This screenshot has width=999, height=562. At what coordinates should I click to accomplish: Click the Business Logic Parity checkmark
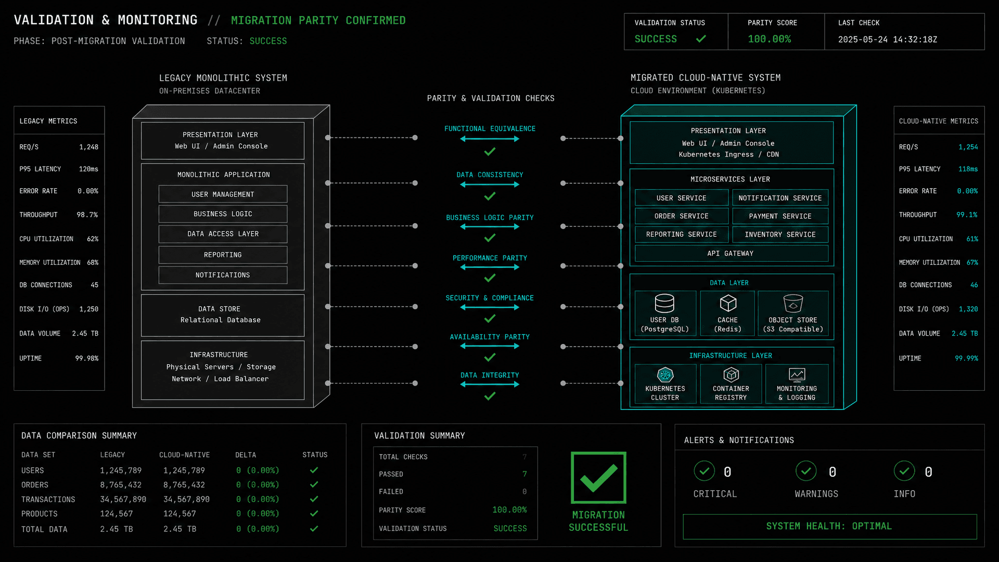490,238
